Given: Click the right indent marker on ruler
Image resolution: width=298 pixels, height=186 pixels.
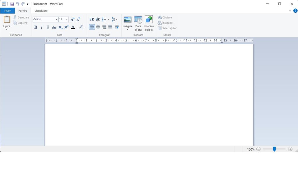Looking at the screenshot, I should pos(221,41).
